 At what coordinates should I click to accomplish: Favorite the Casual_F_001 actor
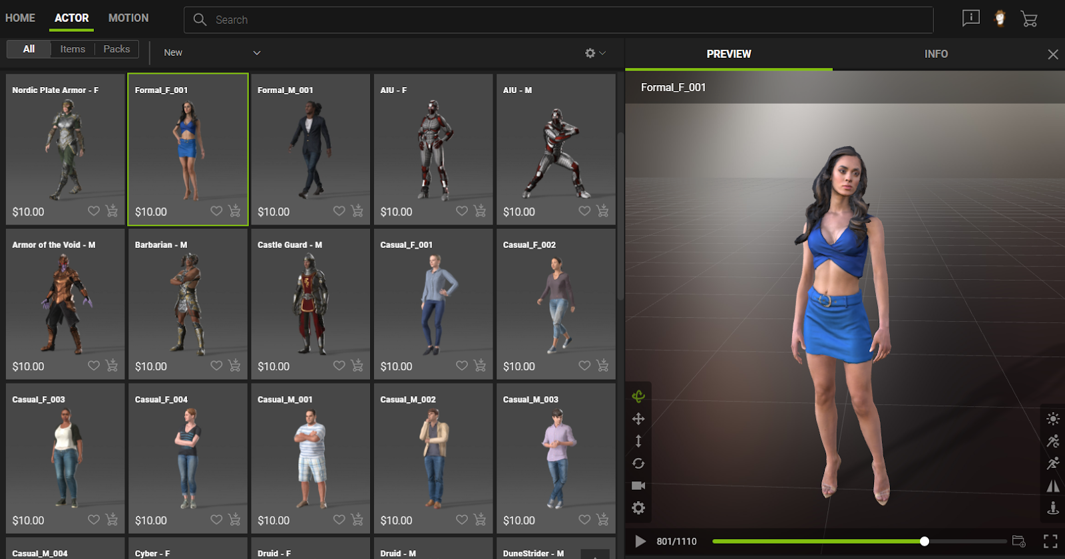[x=462, y=365]
